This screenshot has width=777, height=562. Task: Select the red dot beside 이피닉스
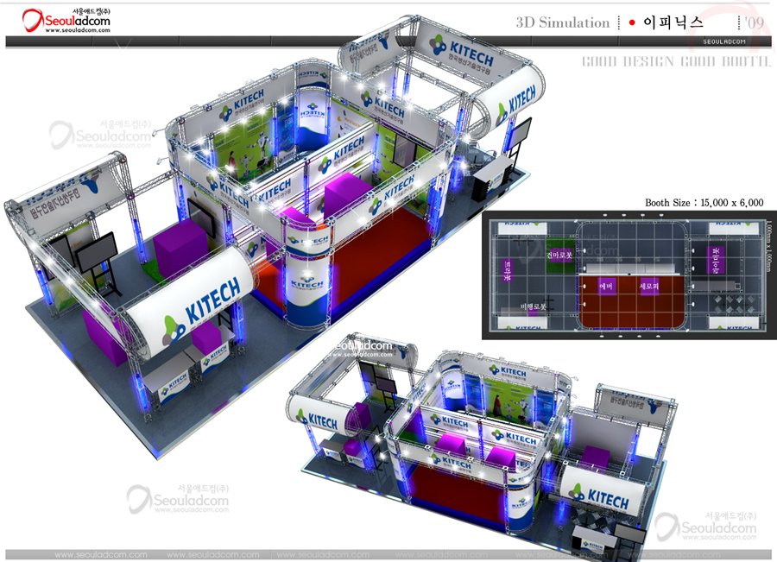coord(632,22)
